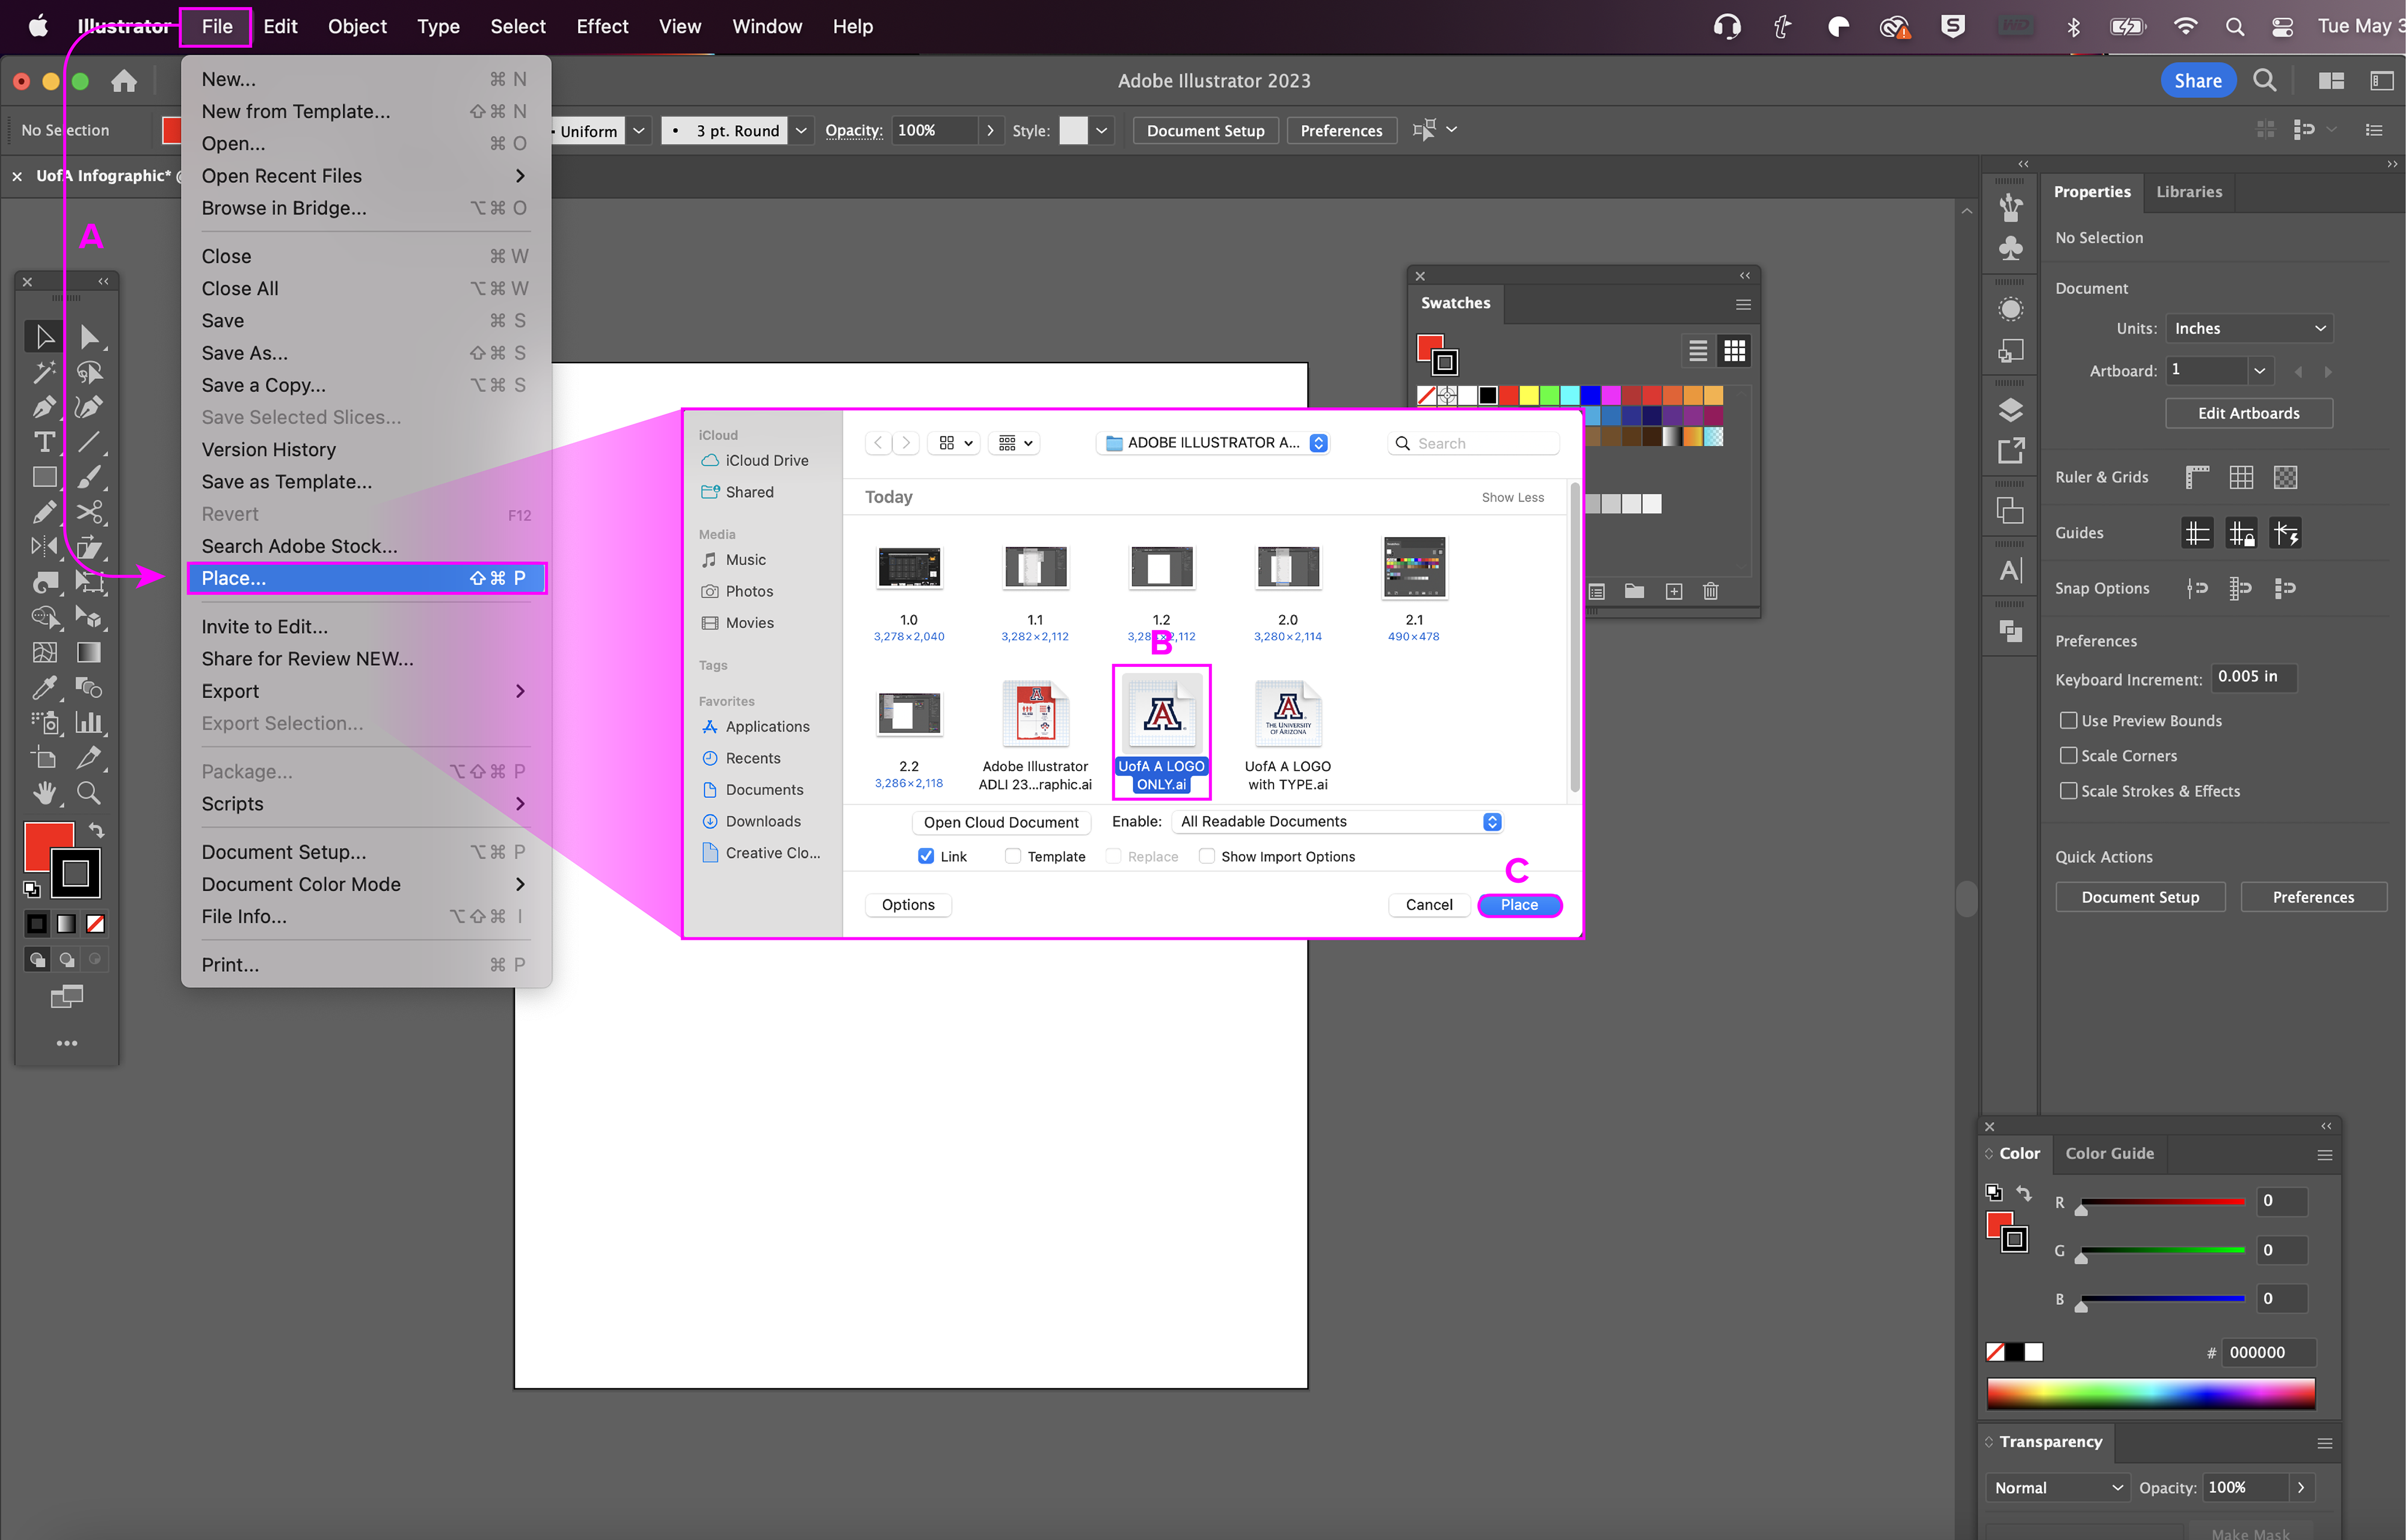2406x1540 pixels.
Task: Click the Delete Swatch trash icon
Action: pyautogui.click(x=1710, y=591)
